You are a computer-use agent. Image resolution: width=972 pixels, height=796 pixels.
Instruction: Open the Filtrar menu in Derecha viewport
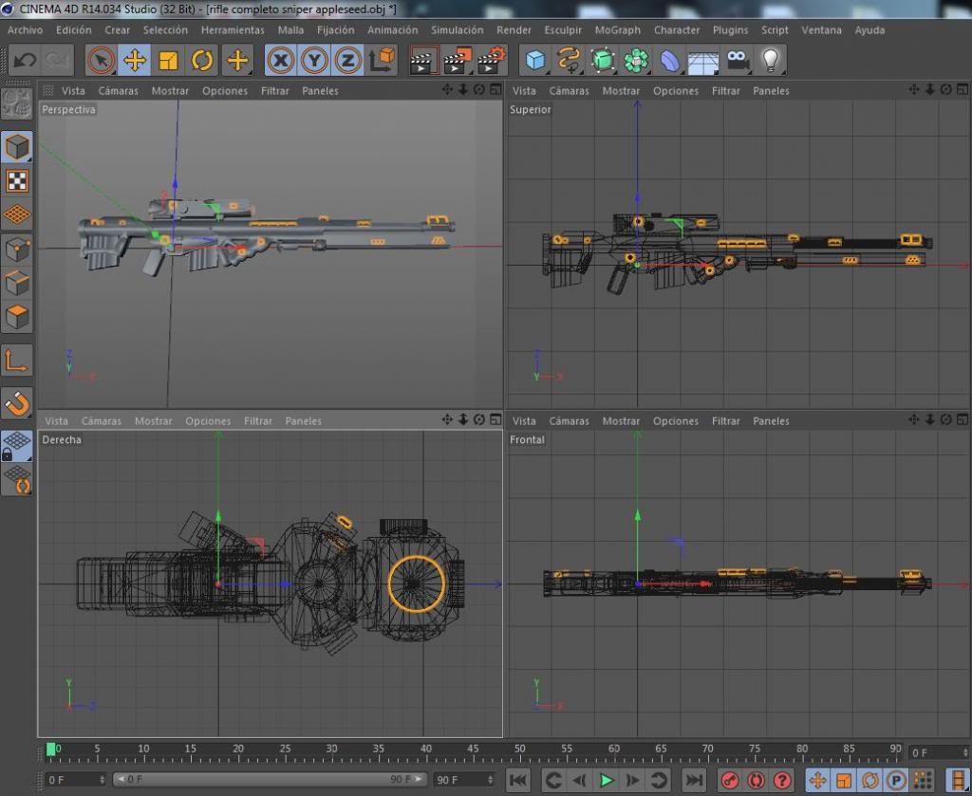(258, 421)
